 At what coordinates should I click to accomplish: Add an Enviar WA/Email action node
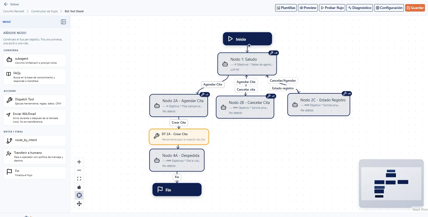(35, 117)
